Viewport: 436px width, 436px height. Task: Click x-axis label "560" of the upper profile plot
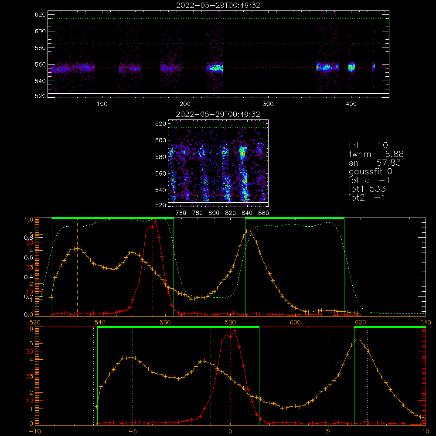(x=165, y=322)
